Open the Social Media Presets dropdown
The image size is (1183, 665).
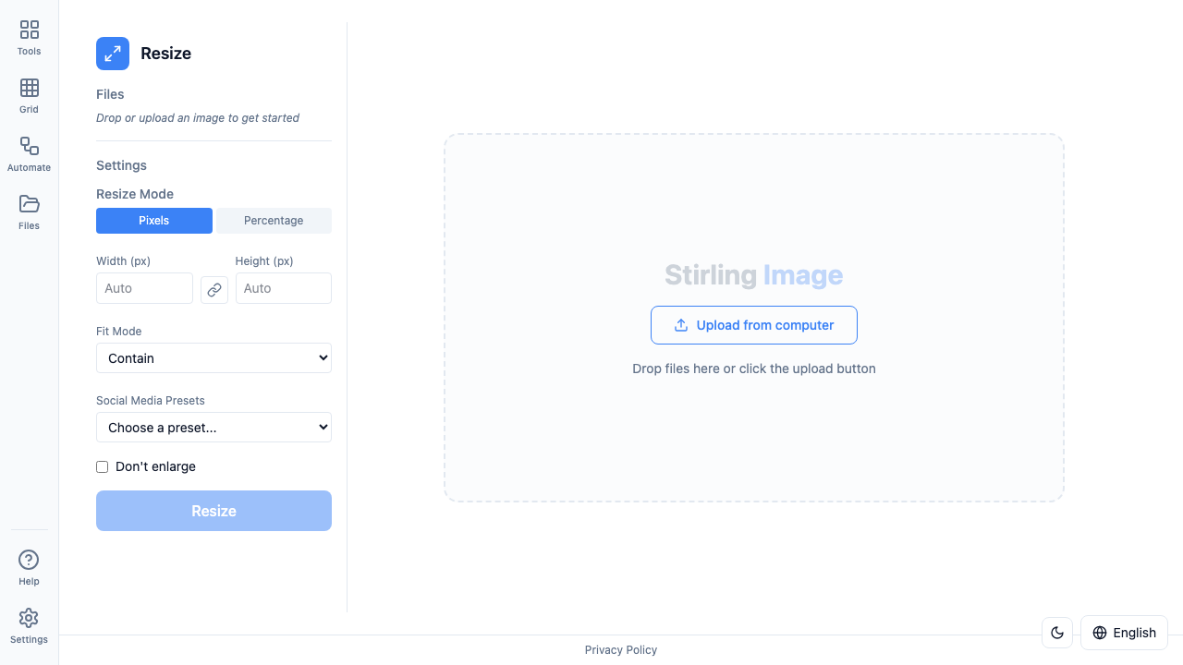coord(213,428)
